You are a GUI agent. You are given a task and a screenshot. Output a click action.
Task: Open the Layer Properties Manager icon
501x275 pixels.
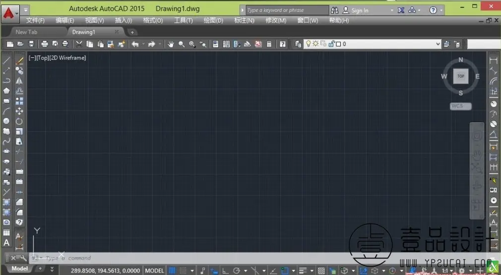[298, 45]
